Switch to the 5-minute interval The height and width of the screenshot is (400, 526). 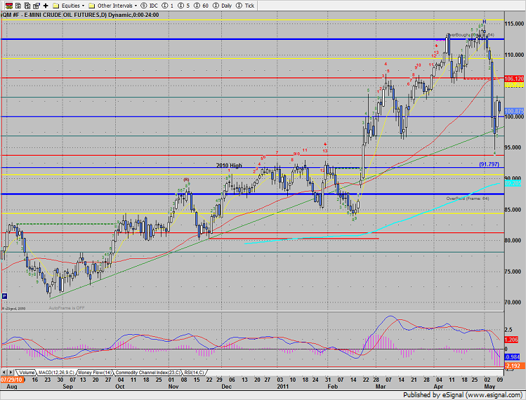(183, 6)
